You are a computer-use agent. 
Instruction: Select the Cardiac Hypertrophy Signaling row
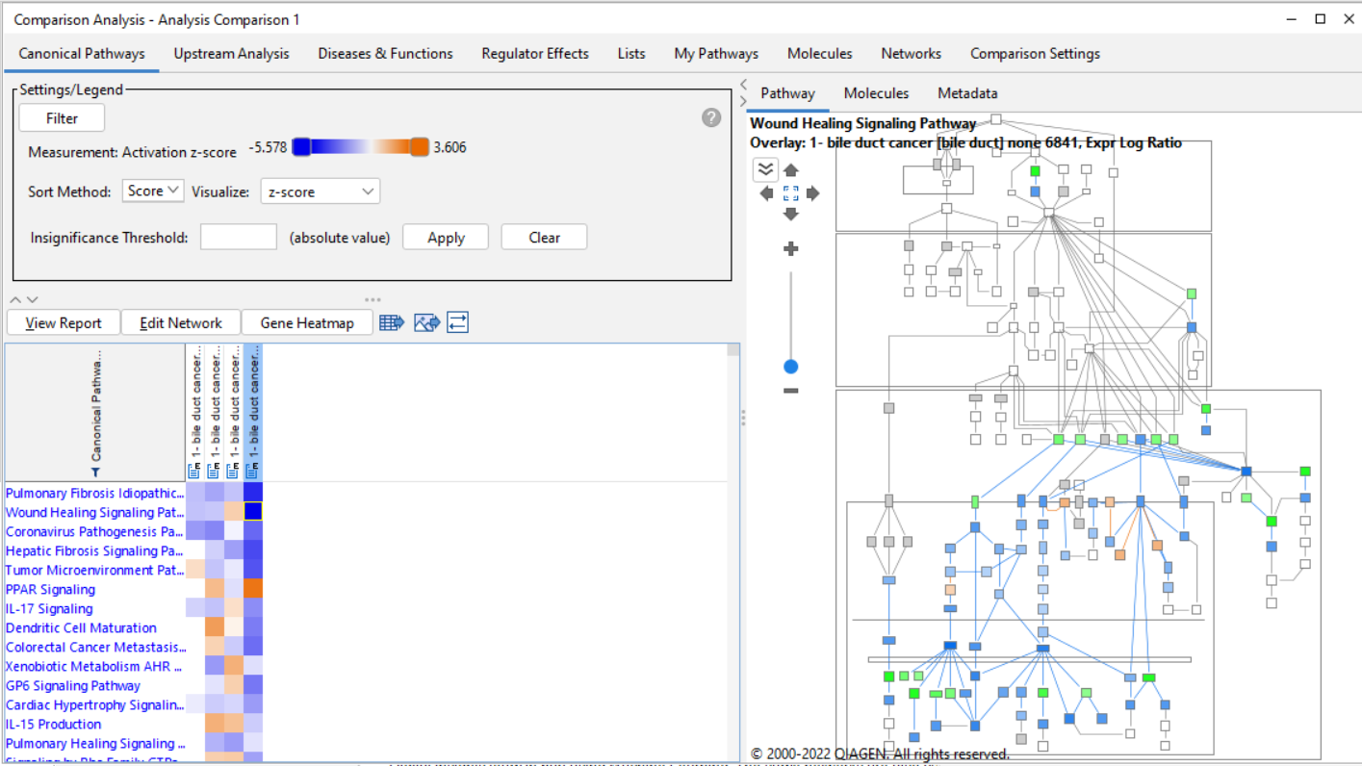[94, 704]
